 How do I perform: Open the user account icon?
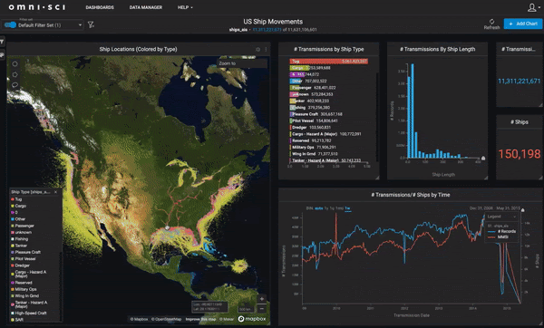point(532,7)
